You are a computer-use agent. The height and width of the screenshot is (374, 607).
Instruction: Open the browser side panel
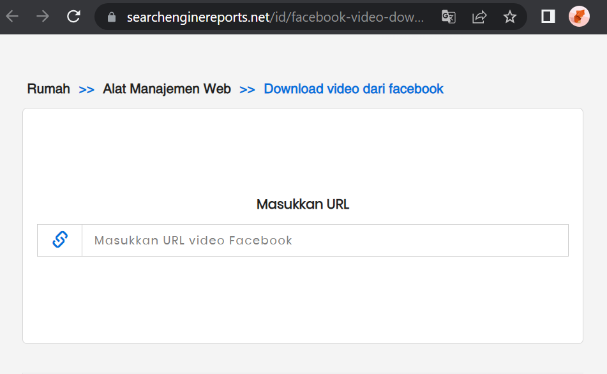[548, 17]
